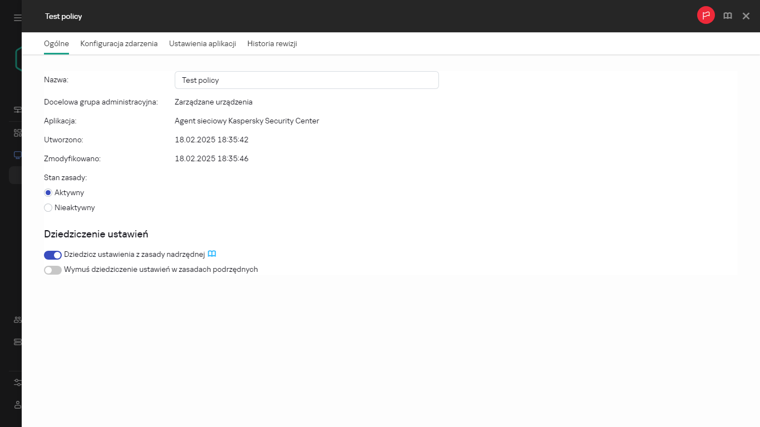Click the grid squares icon in left sidebar
This screenshot has height=427, width=760.
[17, 133]
